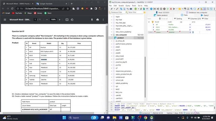Screen dimensions: 216x121
Task: Insert new row with plus circle icon
Action: (x=161, y=9)
